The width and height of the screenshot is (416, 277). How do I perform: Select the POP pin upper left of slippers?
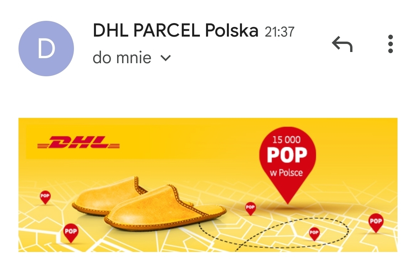pos(45,197)
